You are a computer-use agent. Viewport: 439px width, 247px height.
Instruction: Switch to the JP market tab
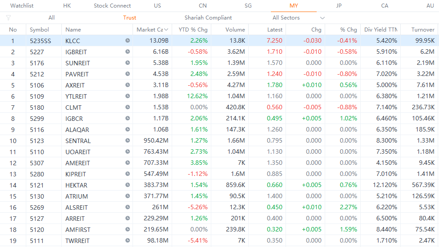(x=339, y=6)
